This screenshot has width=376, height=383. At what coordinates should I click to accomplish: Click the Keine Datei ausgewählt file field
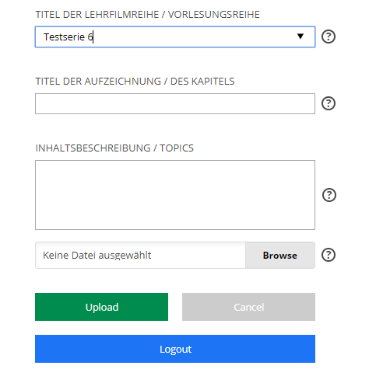click(x=140, y=255)
